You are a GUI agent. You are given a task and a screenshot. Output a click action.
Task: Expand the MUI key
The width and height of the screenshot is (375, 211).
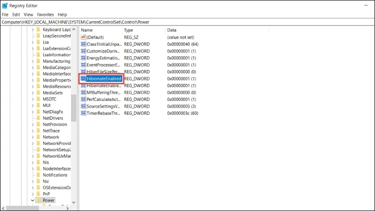(x=32, y=105)
